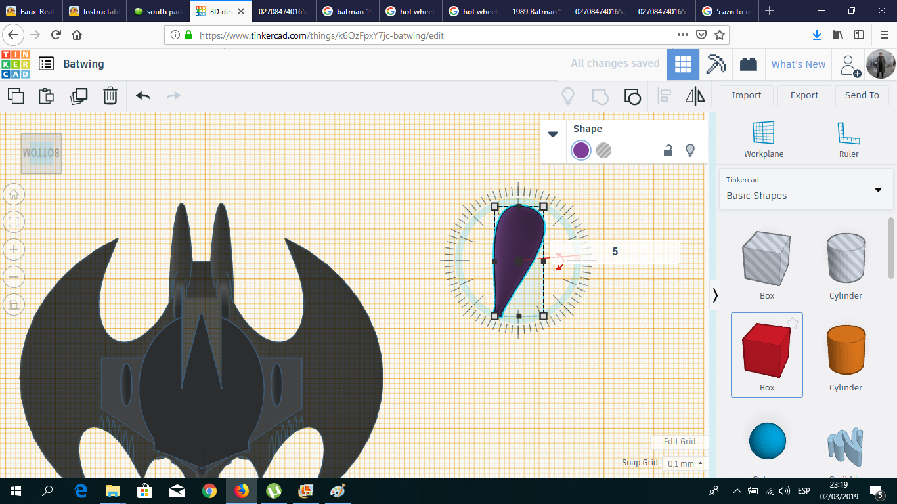The image size is (897, 504).
Task: Click the Import button
Action: point(747,95)
